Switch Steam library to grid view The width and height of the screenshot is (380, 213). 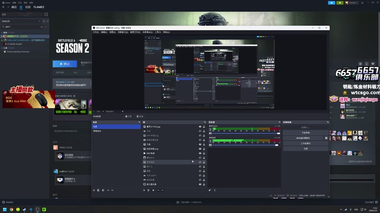46,15
